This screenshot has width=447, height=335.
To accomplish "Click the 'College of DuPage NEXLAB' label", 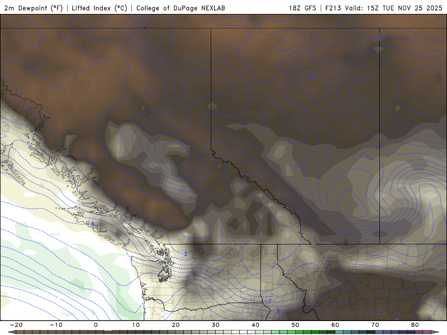I will [x=180, y=8].
